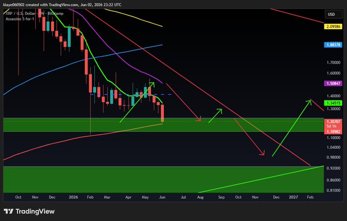Open the USD currency selector
347x221 pixels.
coord(333,14)
